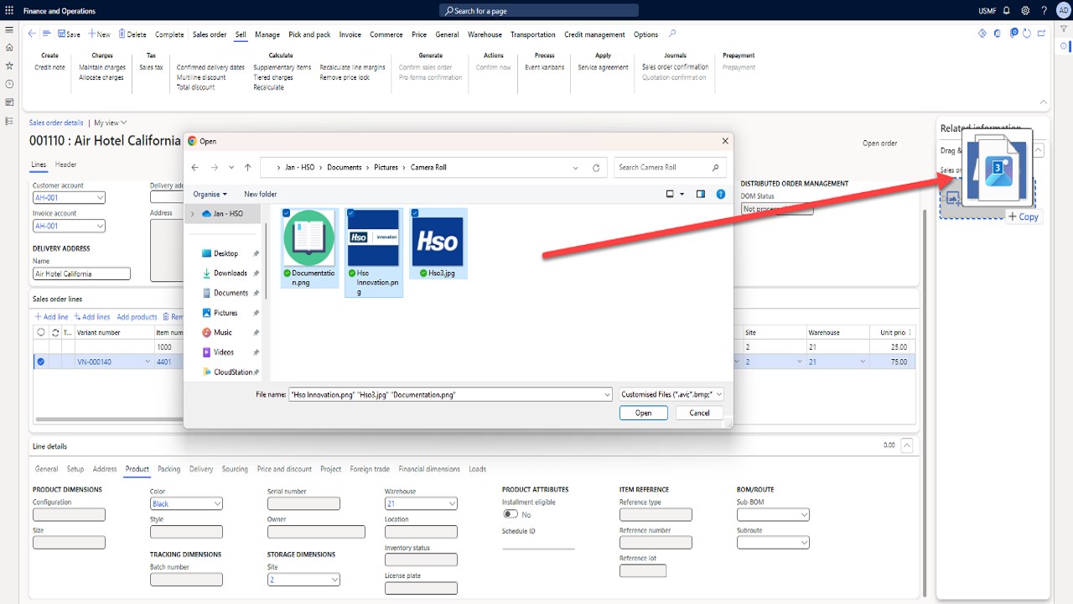Expand Jan - HSO tree node
The image size is (1073, 604).
193,214
